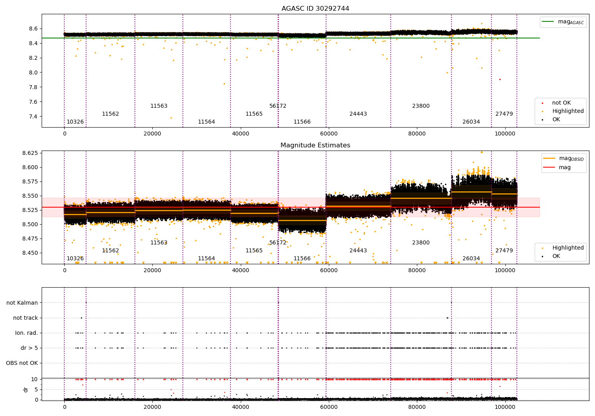Select the mag OBSID legend entry in middle plot
595x416 pixels.
(564, 158)
